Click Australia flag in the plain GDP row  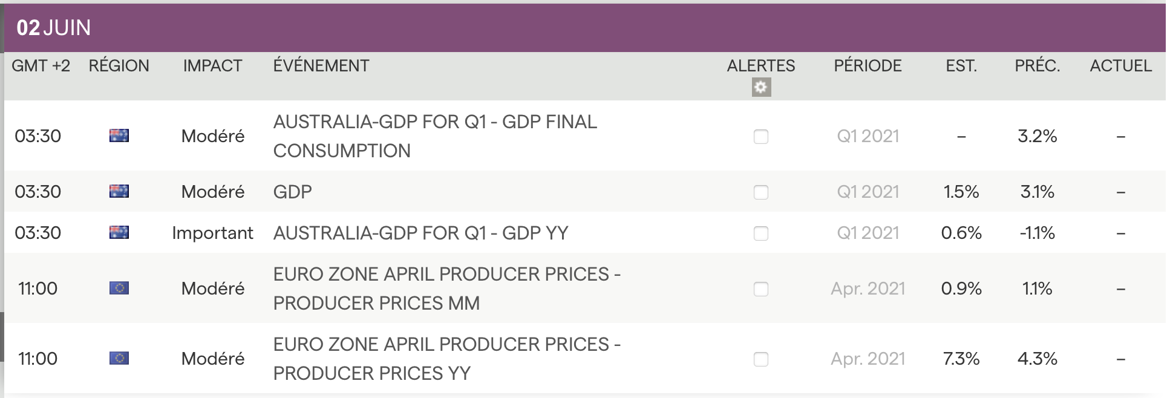point(119,191)
